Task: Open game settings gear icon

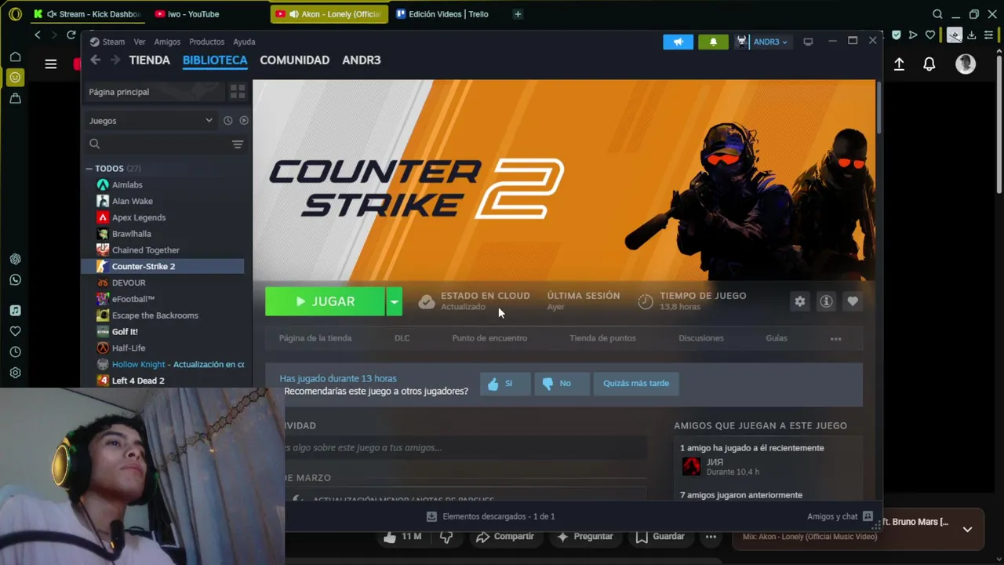Action: 799,301
